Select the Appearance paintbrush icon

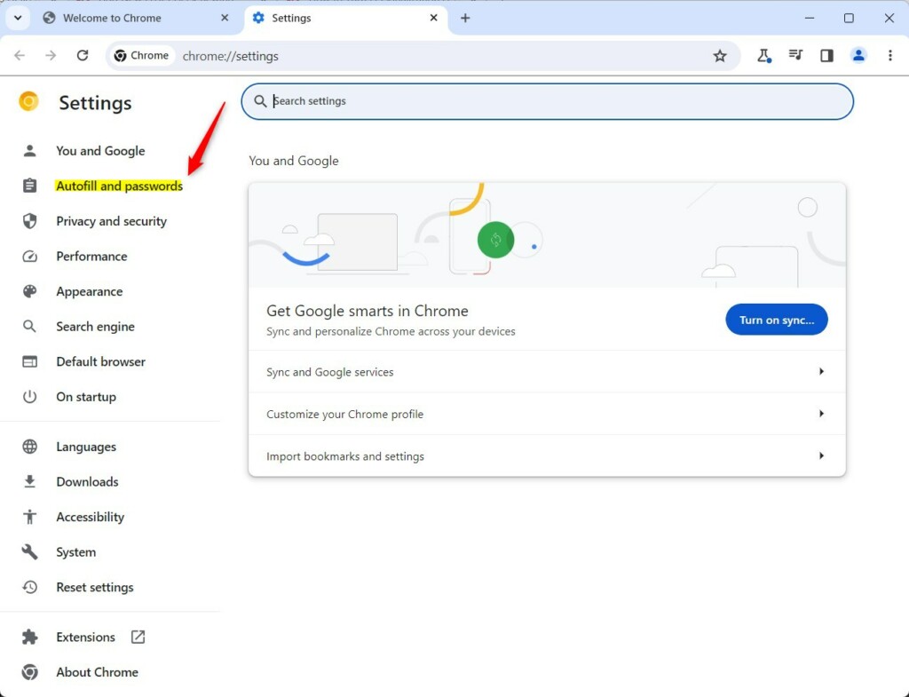29,291
